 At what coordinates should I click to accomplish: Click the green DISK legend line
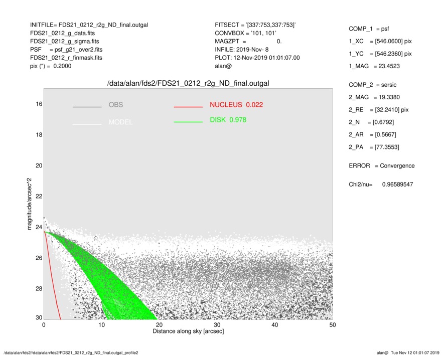188,122
